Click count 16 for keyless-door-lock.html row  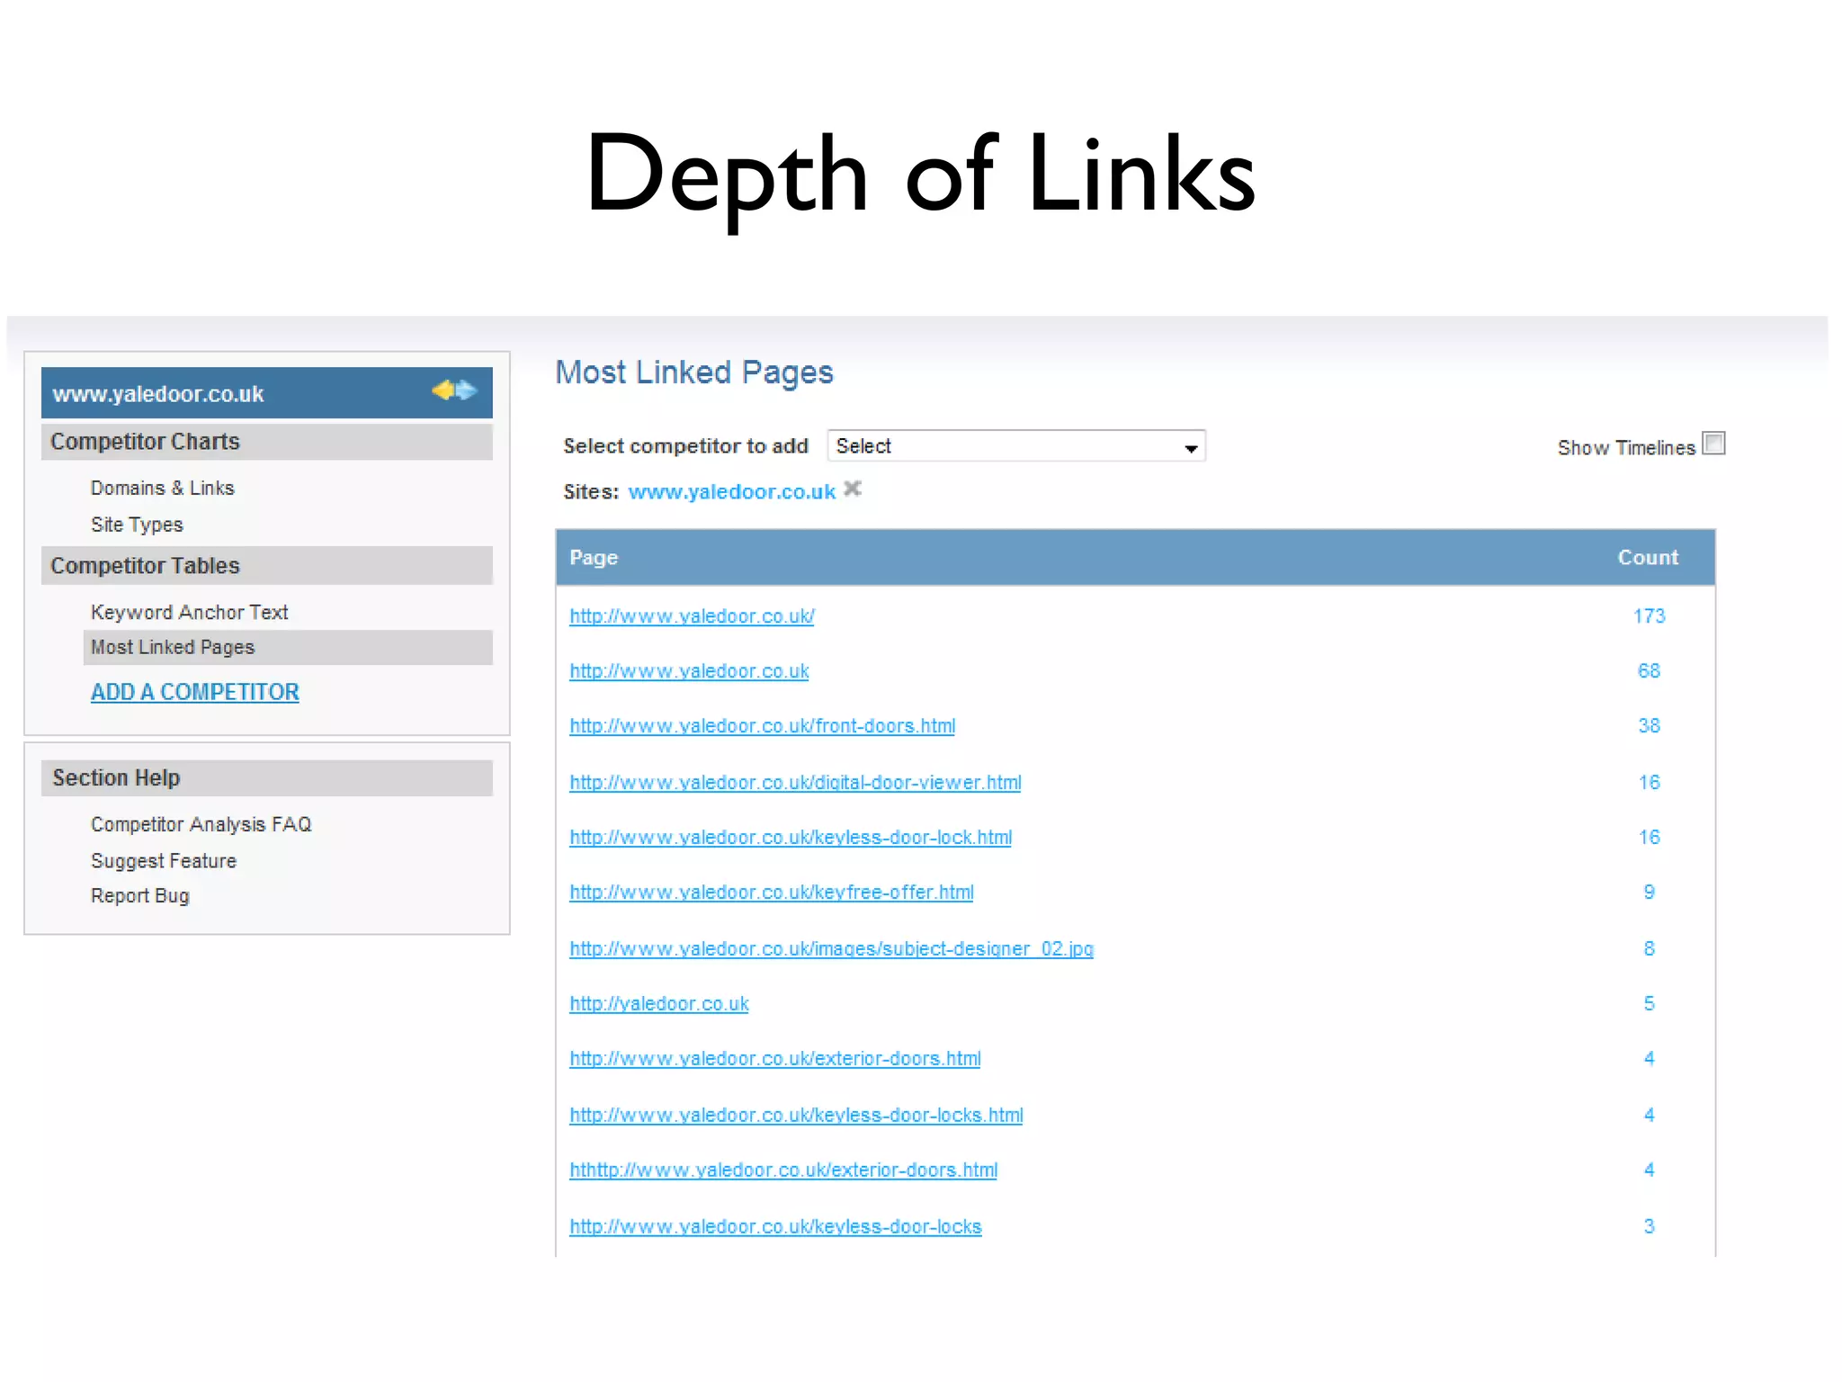(x=1649, y=838)
